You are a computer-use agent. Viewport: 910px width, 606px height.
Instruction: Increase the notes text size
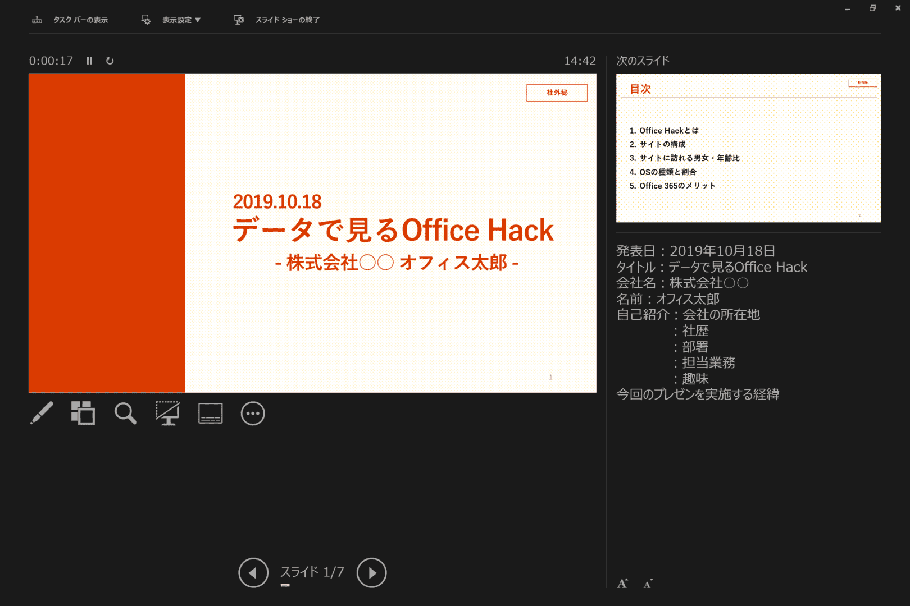point(622,584)
